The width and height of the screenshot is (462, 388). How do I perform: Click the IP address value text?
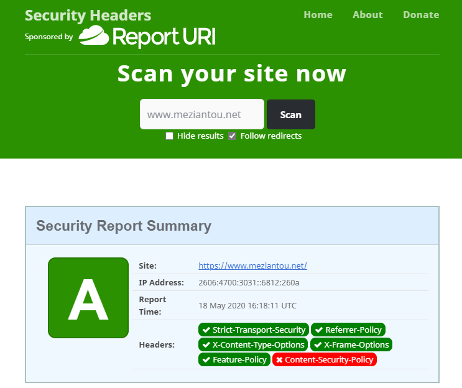coord(249,282)
